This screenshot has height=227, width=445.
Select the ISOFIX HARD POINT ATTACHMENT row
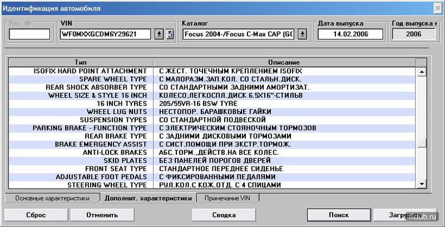213,71
